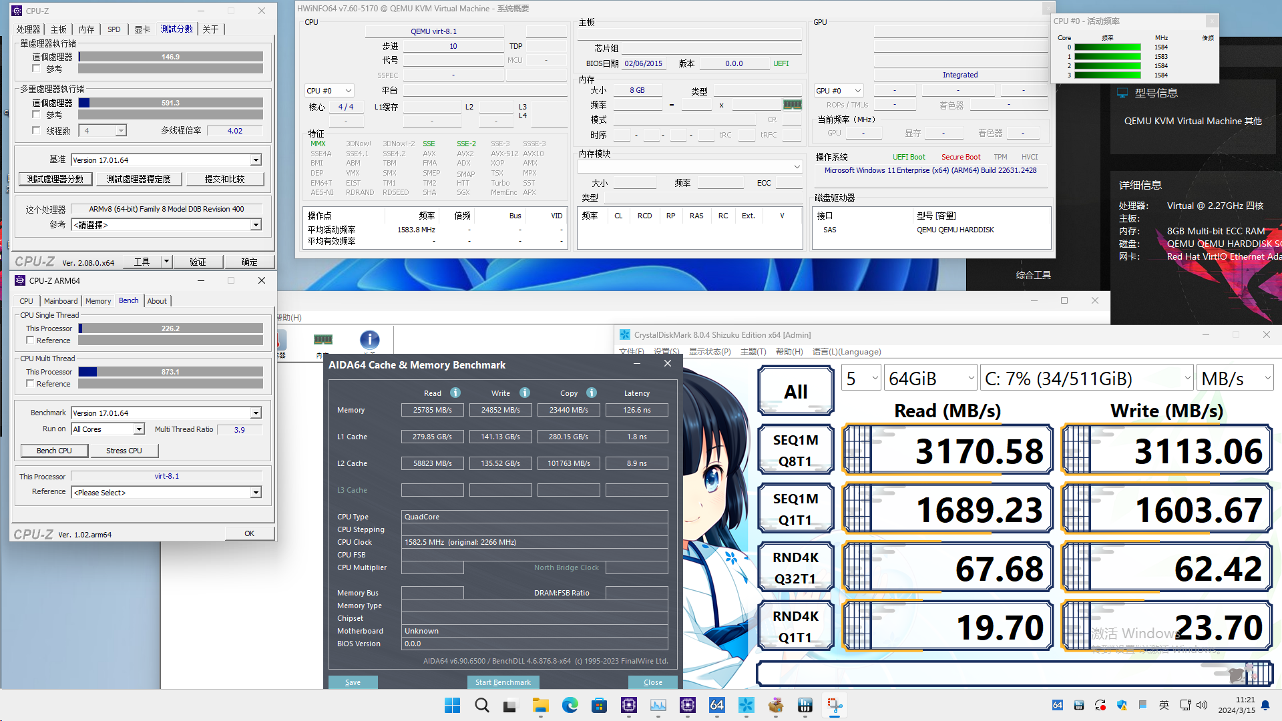
Task: Click Bench CPU button in CPU-Z ARM64
Action: pos(54,451)
